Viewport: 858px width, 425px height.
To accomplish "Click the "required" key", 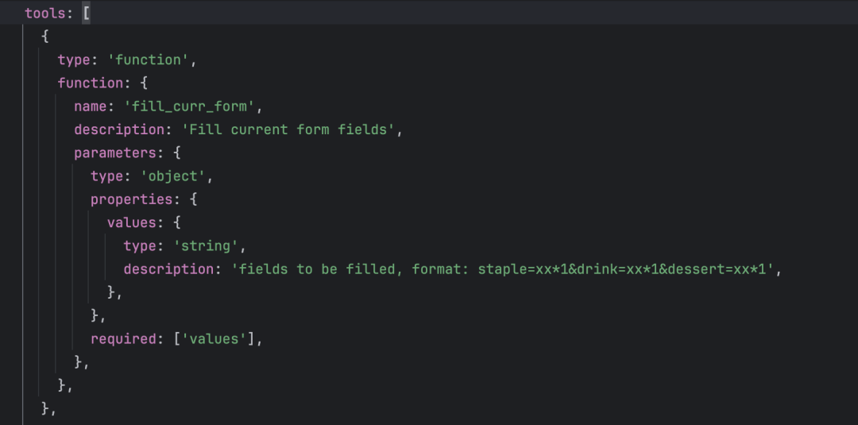I will [124, 338].
